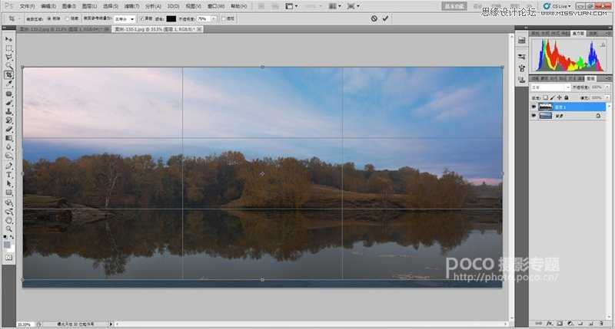615x329 pixels.
Task: Toggle the crop shield checkbox
Action: coord(141,18)
